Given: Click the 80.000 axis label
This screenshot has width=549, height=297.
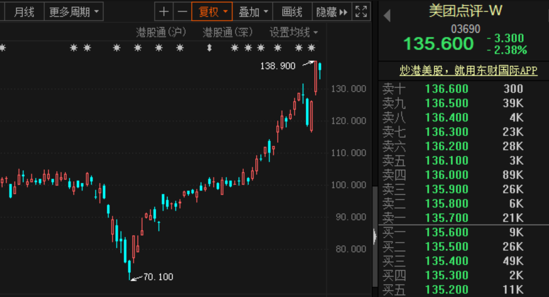Looking at the screenshot, I should (351, 249).
